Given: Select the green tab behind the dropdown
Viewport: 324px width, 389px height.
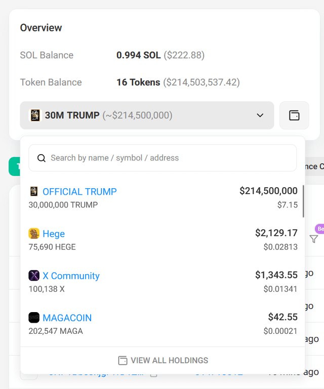Looking at the screenshot, I should (x=14, y=166).
